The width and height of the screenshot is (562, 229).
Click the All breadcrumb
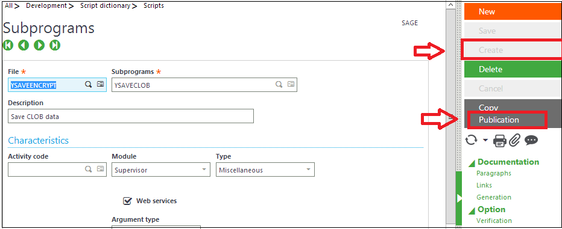[9, 6]
